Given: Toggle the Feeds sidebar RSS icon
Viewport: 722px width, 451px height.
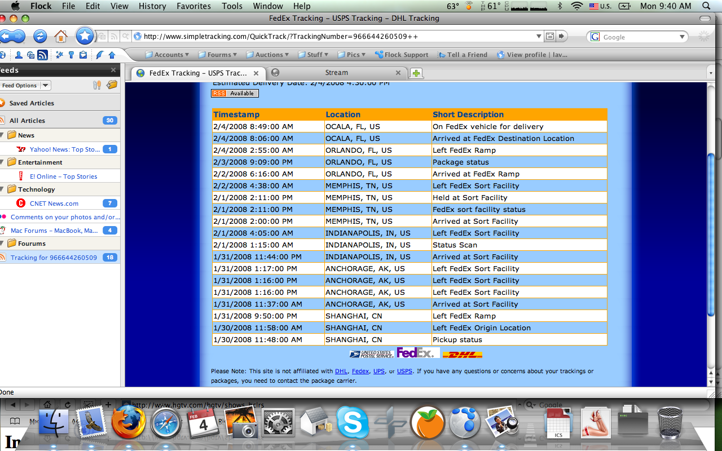Looking at the screenshot, I should (42, 55).
